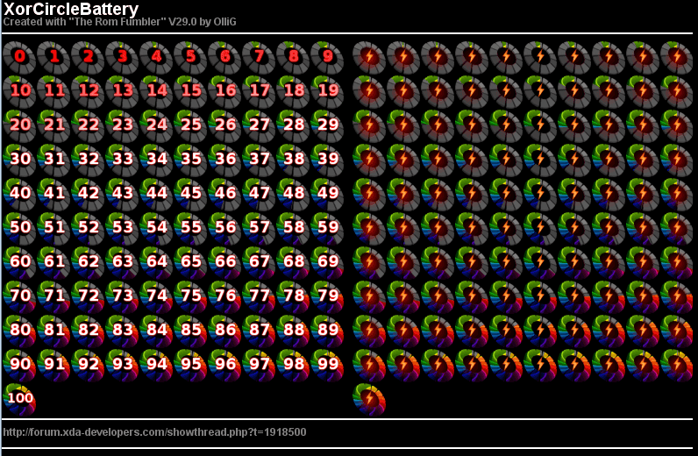Click the battery icon showing 46
The image size is (698, 456).
[x=224, y=194]
